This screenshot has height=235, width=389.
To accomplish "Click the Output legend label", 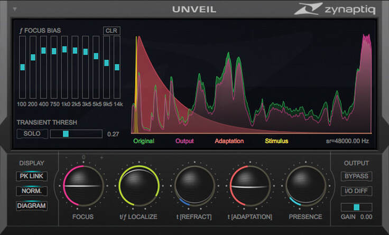I will click(x=184, y=141).
